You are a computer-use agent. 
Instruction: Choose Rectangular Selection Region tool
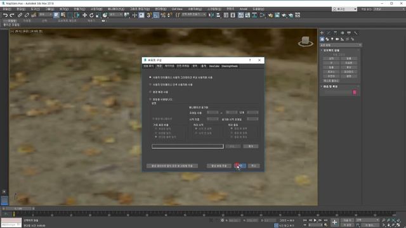(x=70, y=15)
